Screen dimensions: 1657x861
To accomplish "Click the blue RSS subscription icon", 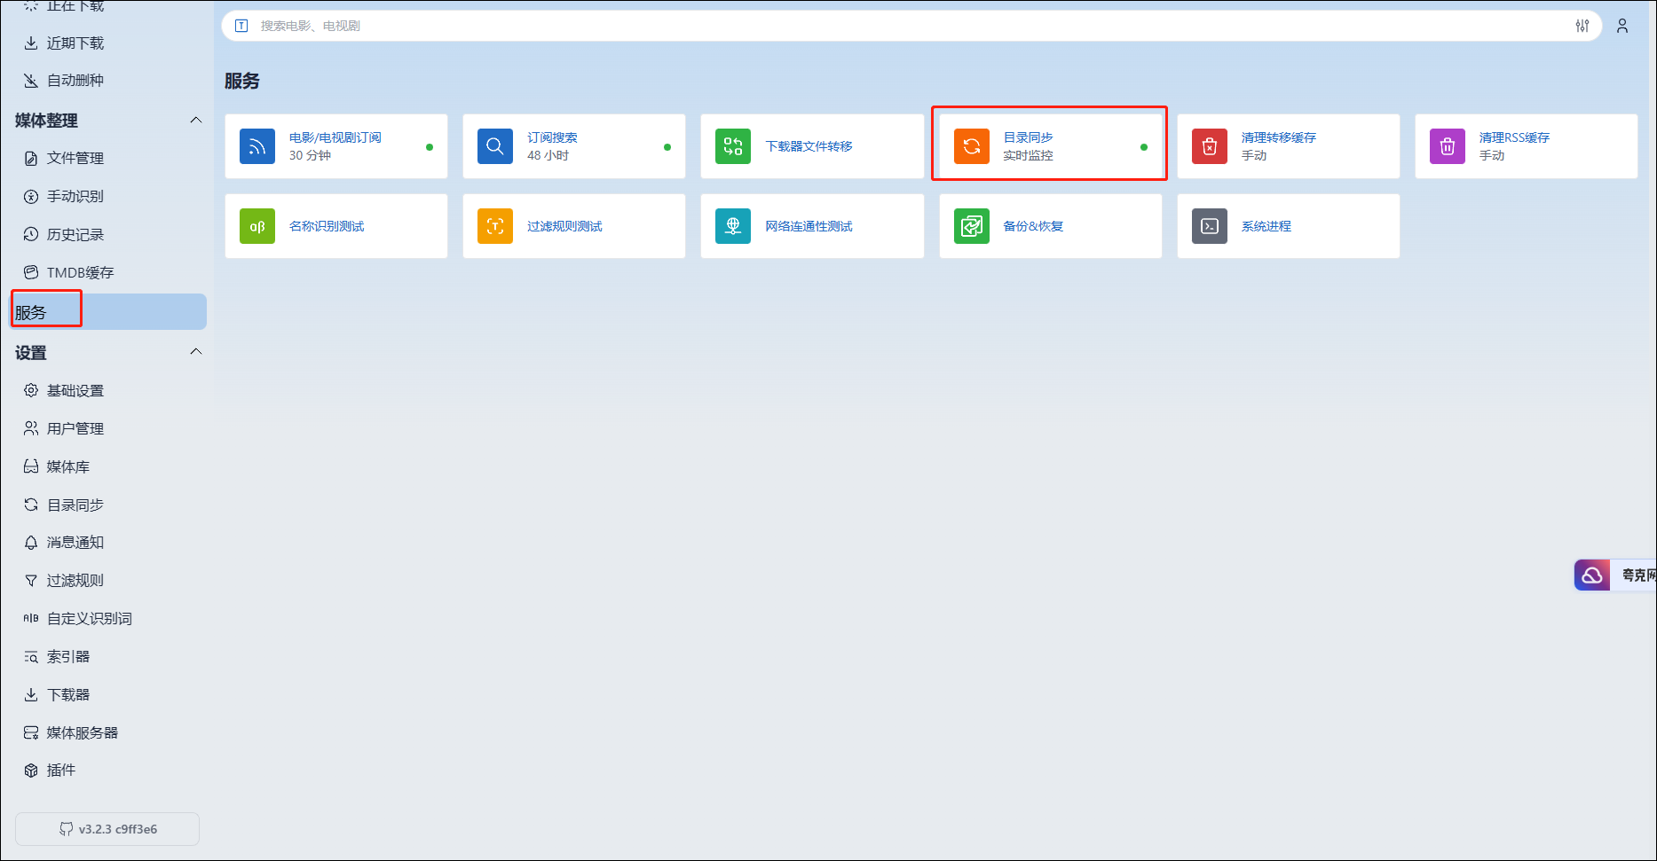I will [256, 146].
